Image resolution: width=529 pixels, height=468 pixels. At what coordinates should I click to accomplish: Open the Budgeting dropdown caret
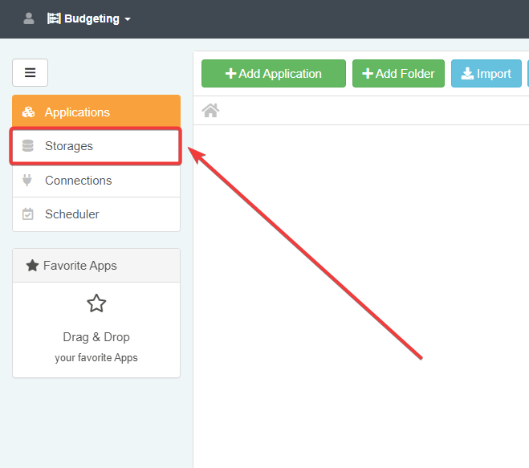[x=128, y=19]
